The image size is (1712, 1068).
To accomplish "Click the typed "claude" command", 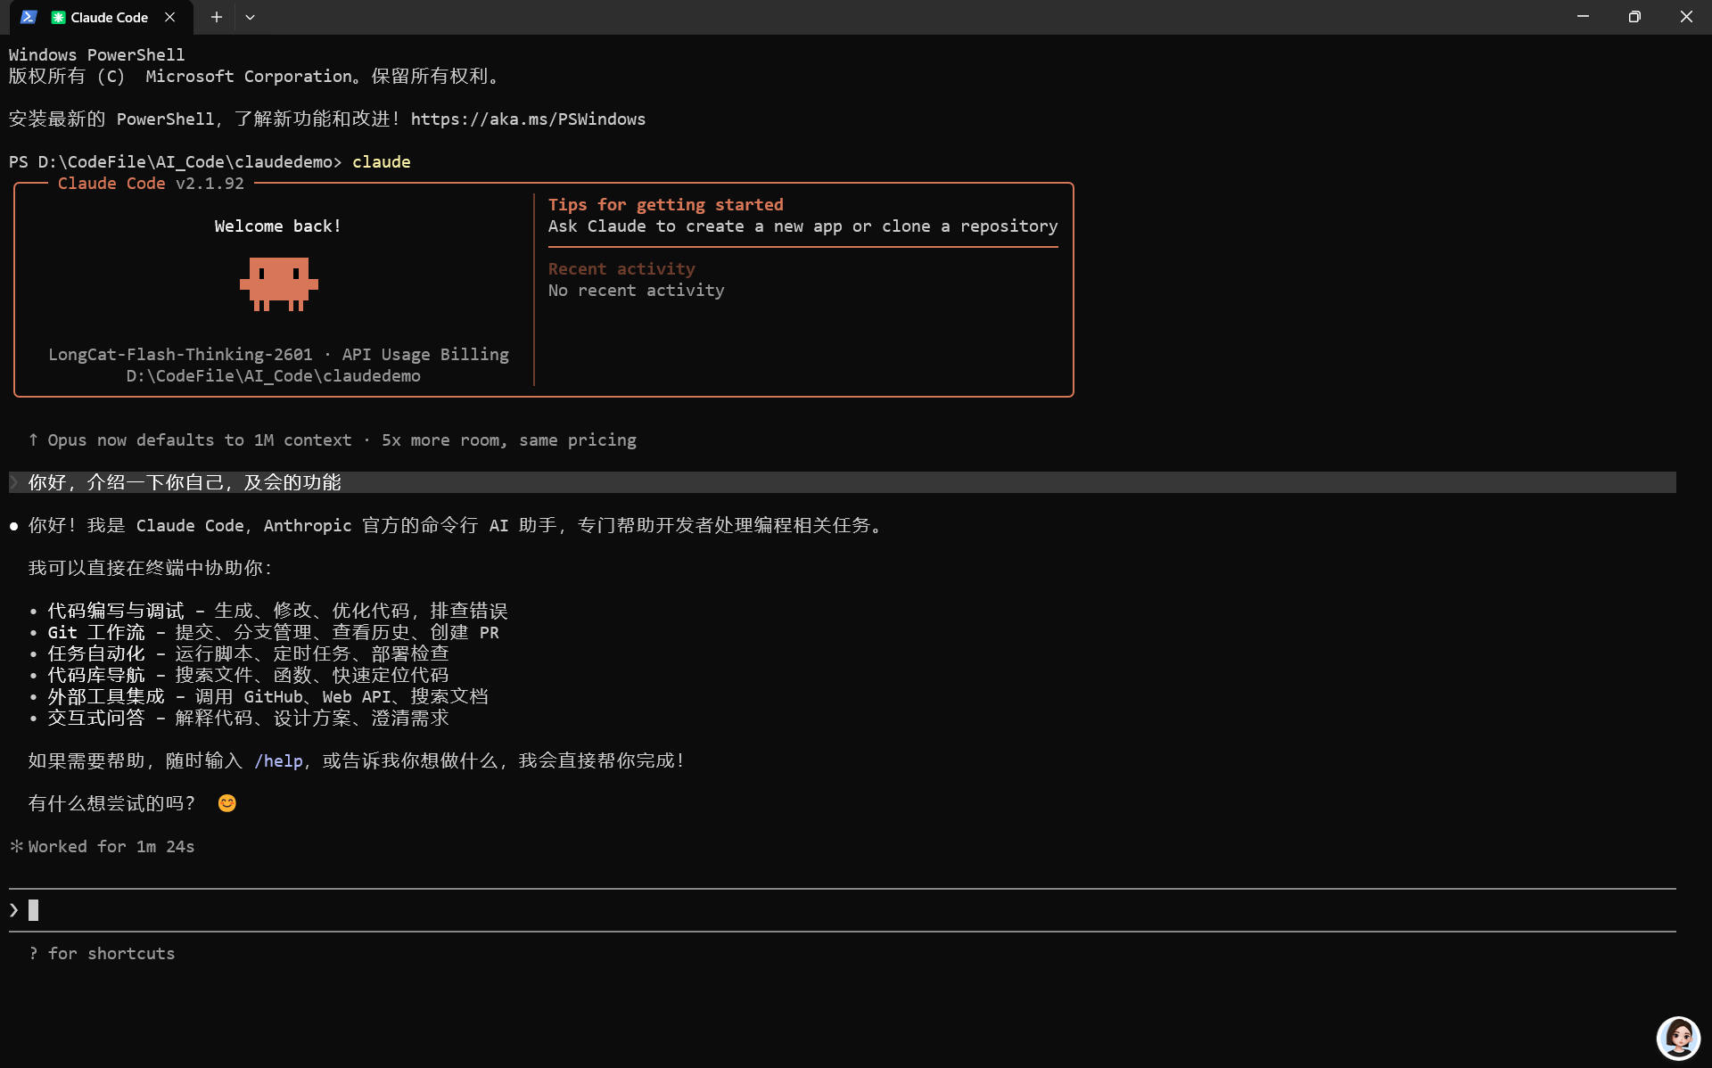I will (382, 162).
